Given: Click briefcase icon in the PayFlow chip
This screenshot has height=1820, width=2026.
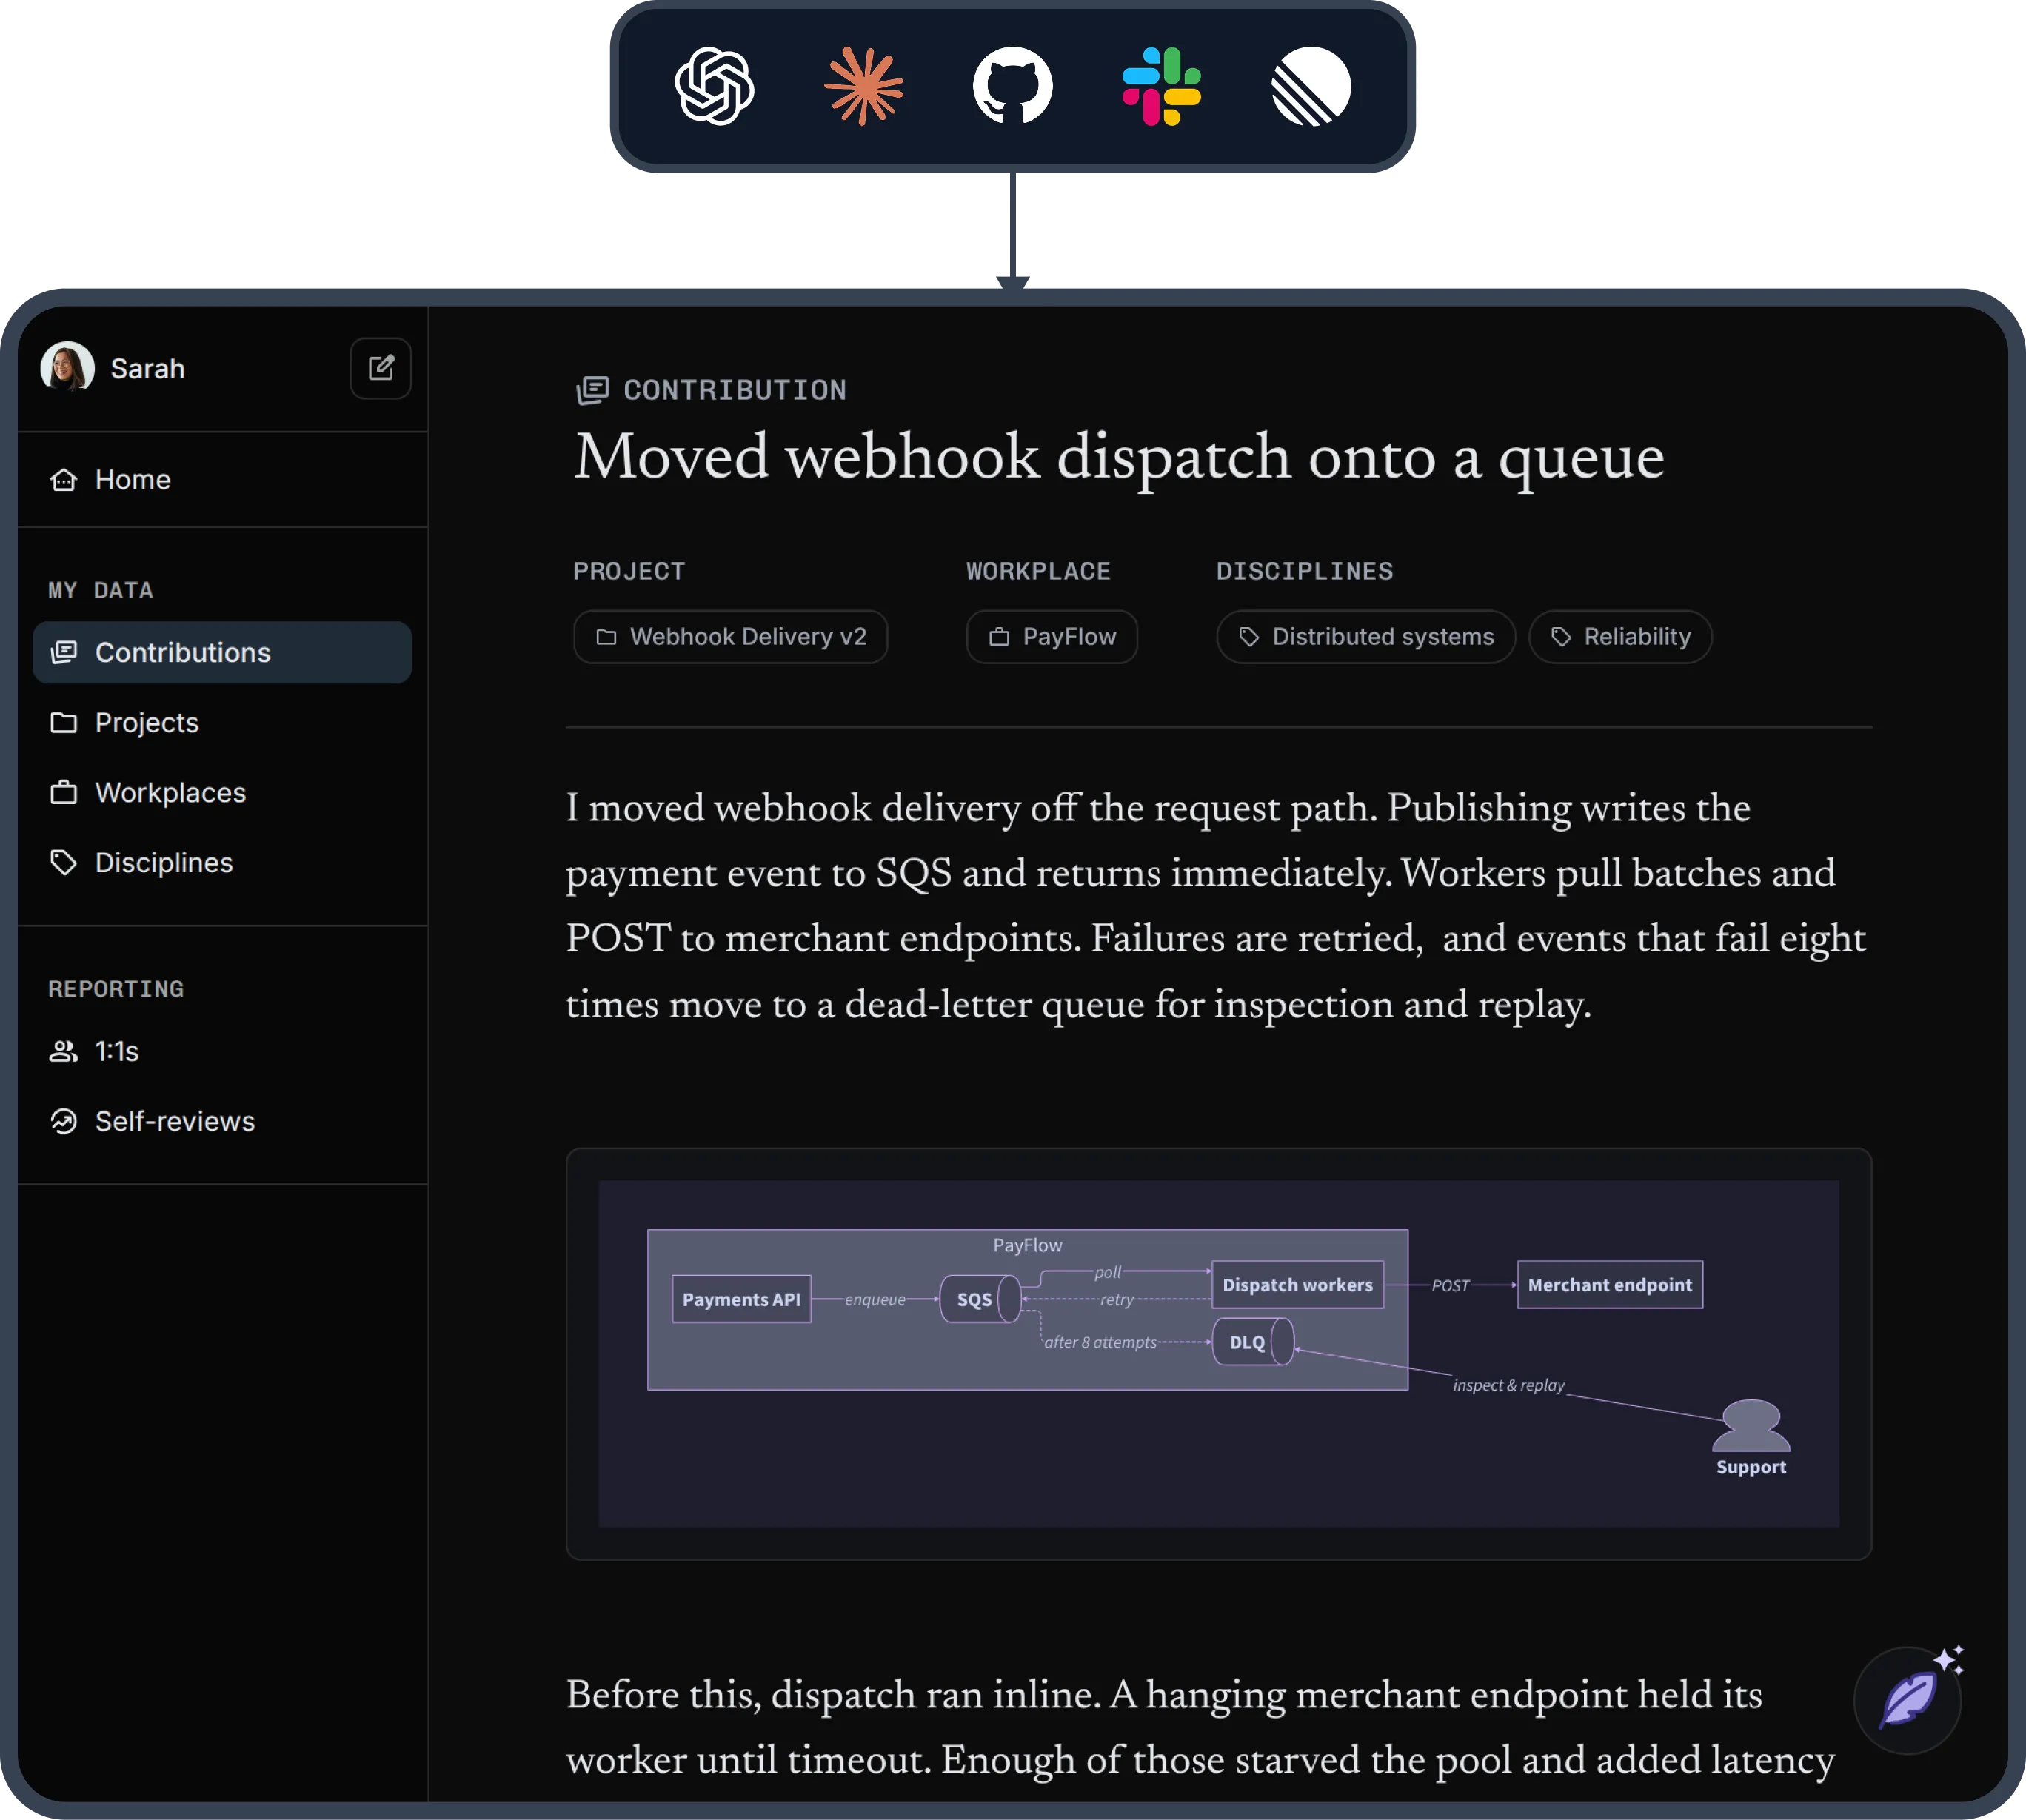Looking at the screenshot, I should [999, 637].
